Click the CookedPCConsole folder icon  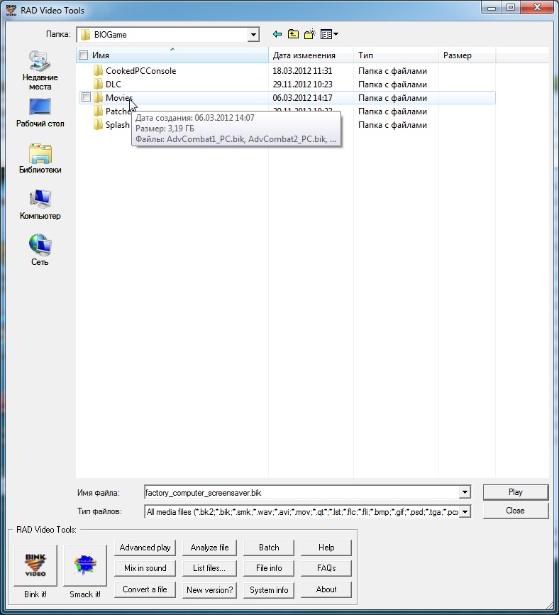pos(98,71)
